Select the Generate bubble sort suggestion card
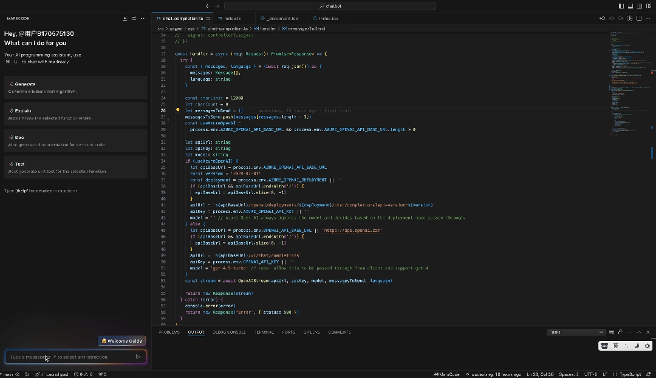This screenshot has height=378, width=656. click(x=75, y=87)
